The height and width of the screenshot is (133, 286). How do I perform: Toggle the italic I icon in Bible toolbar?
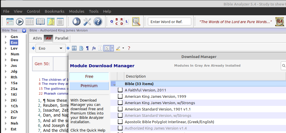click(100, 48)
